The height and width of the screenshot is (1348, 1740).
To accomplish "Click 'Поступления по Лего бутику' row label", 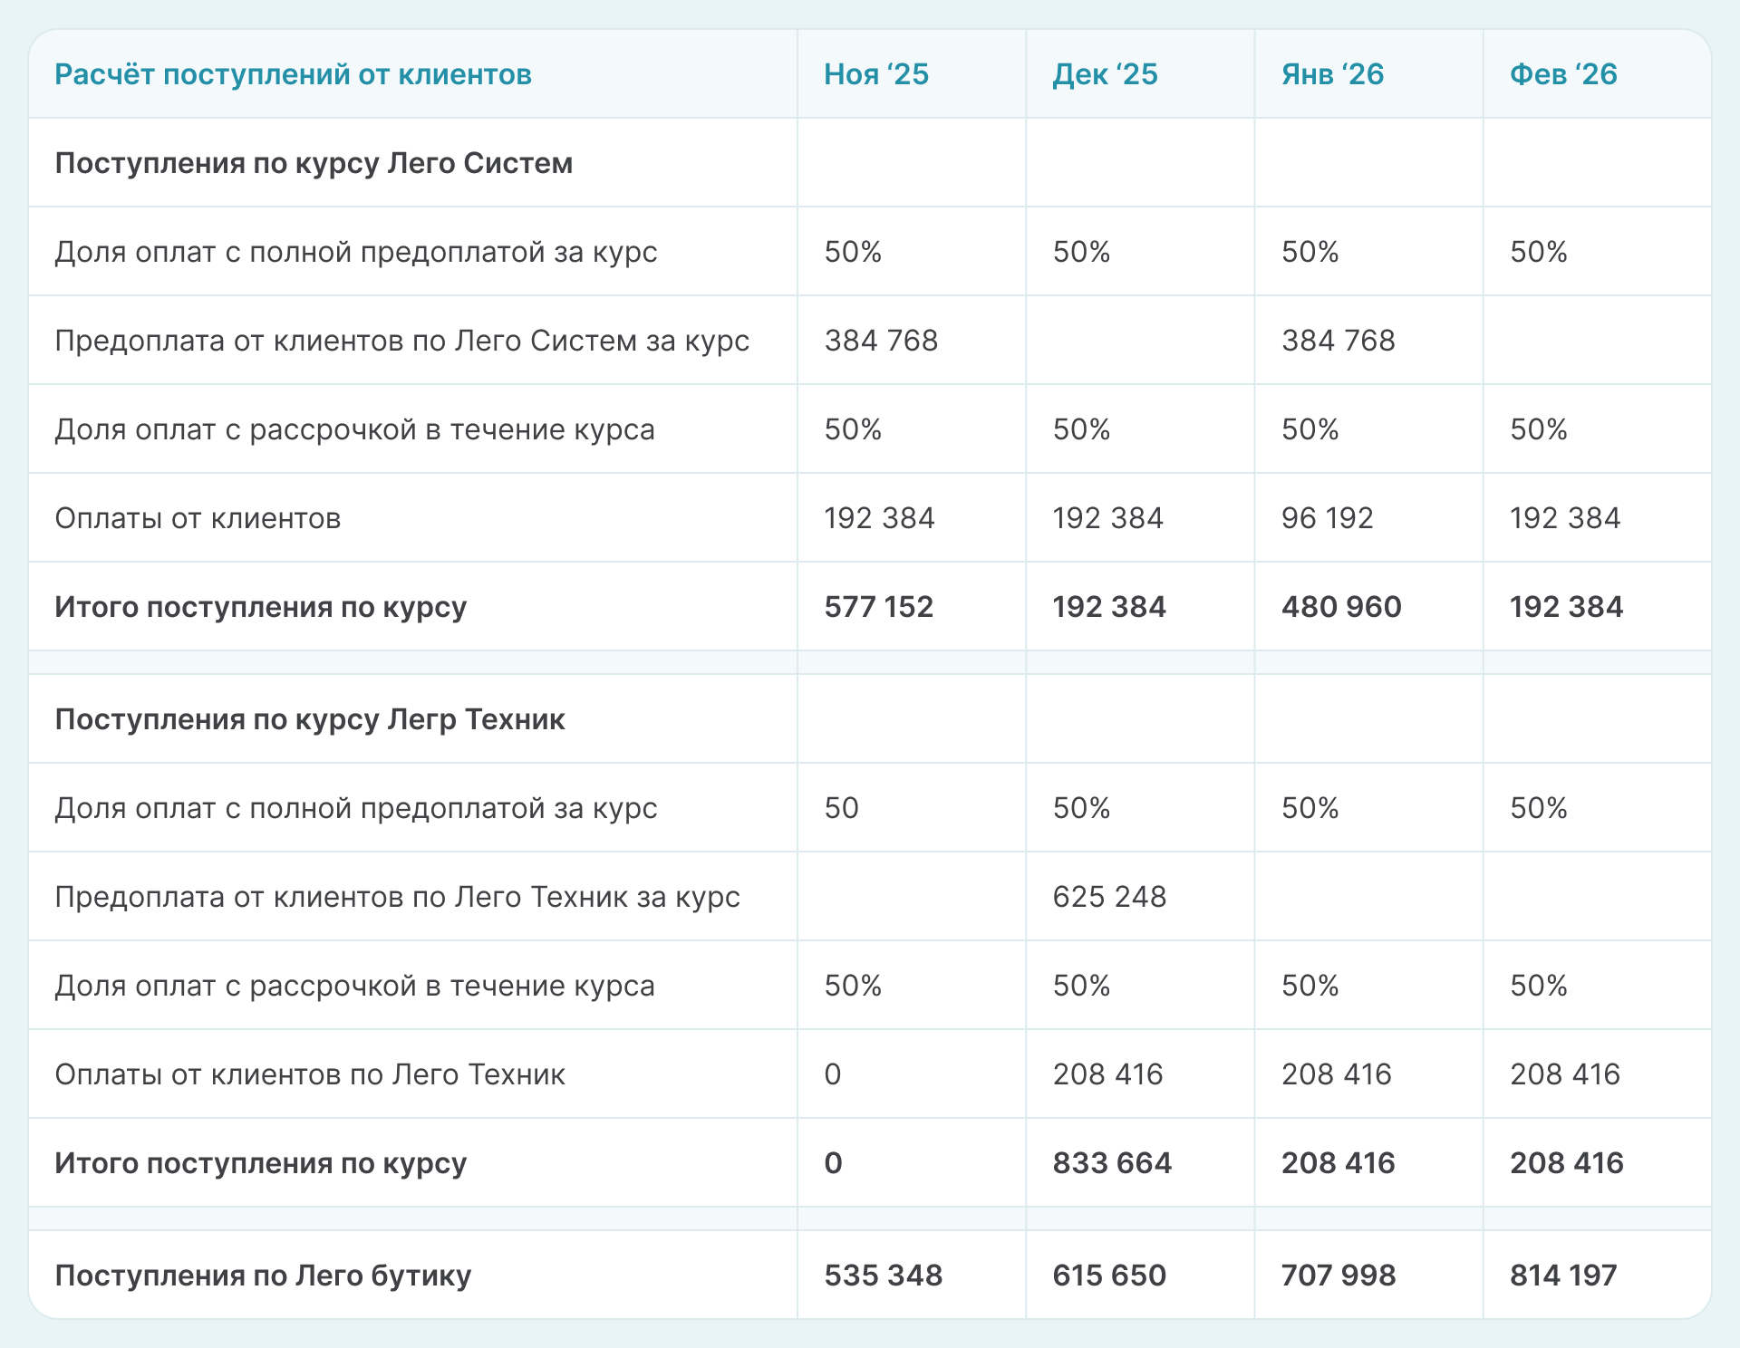I will click(263, 1276).
